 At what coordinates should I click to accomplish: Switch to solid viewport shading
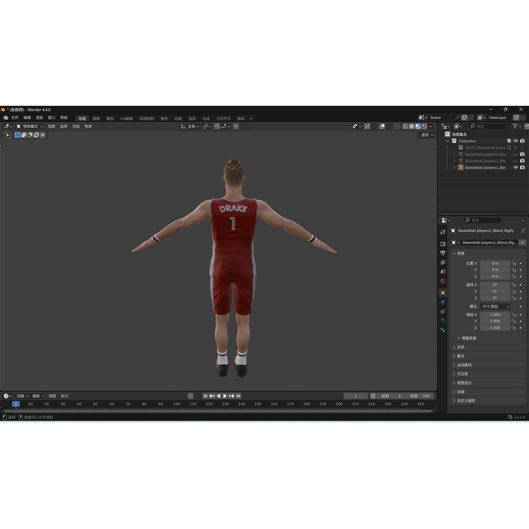tap(411, 126)
